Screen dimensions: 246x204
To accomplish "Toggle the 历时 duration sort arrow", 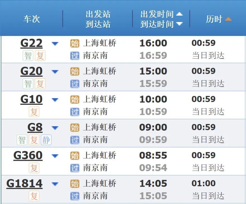I will pos(229,19).
